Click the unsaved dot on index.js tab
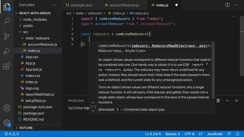The width and height of the screenshot is (244, 137). tap(177, 5)
